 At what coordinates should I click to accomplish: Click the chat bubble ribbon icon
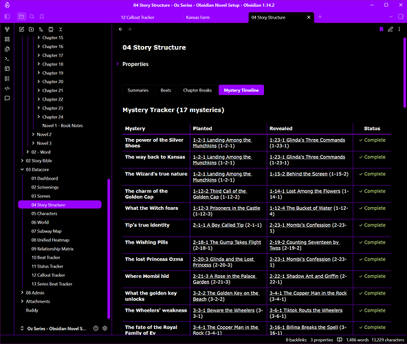[x=8, y=98]
